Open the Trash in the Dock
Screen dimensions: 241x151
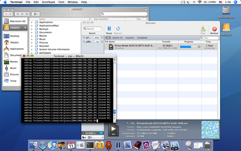(x=208, y=145)
